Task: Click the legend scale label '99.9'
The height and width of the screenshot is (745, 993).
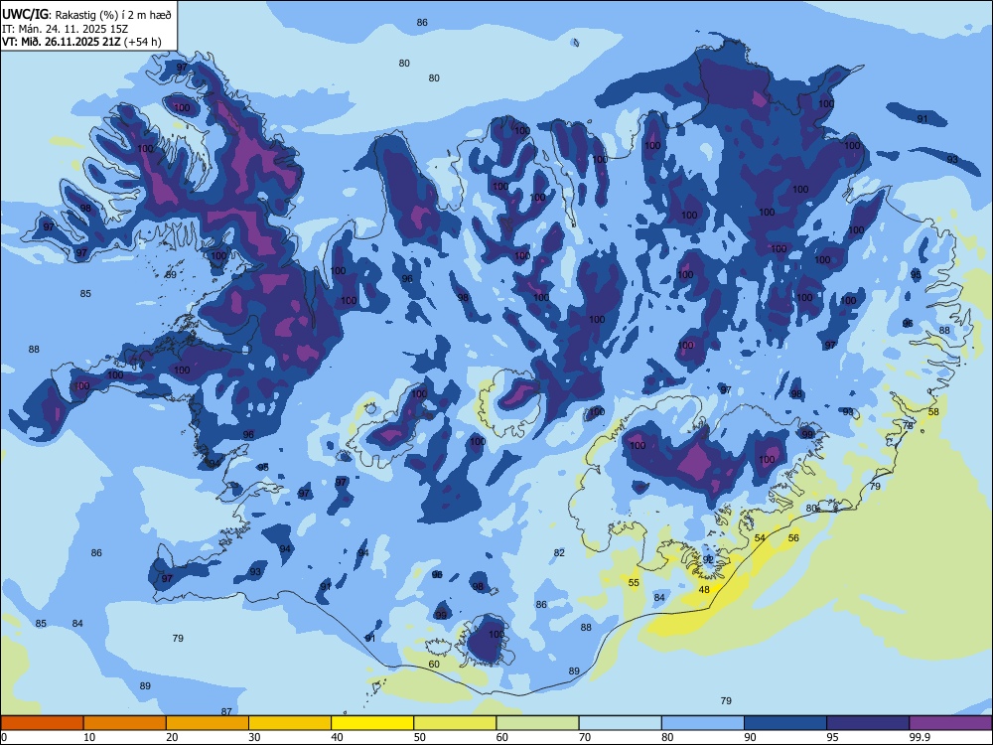Action: tap(920, 737)
